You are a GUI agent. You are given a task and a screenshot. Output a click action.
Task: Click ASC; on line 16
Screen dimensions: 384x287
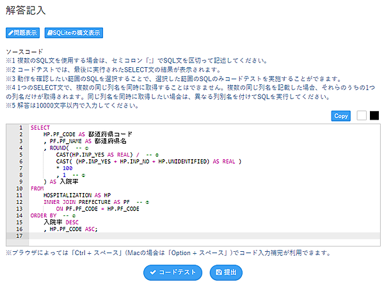[91, 229]
